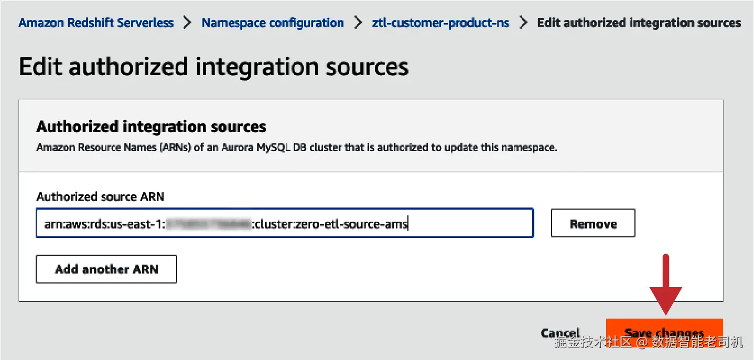Open the Namespace configuration breadcrumb link

(272, 23)
